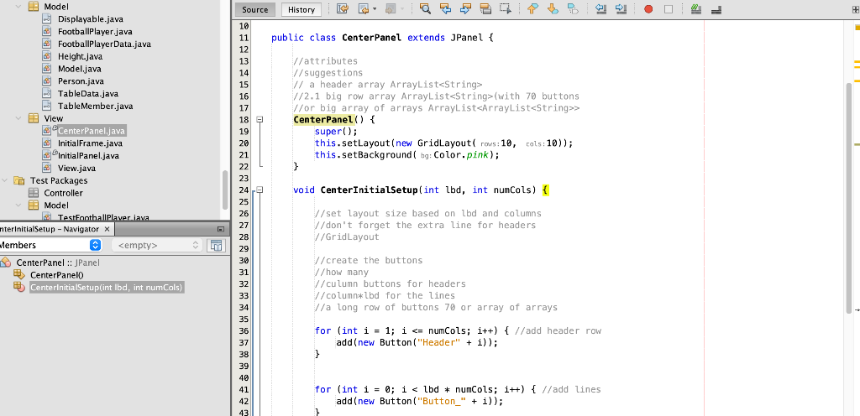Select Model.java in tree

coord(80,69)
